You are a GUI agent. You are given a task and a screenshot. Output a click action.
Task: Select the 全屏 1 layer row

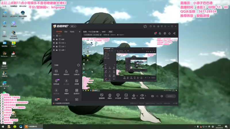tap(67, 50)
